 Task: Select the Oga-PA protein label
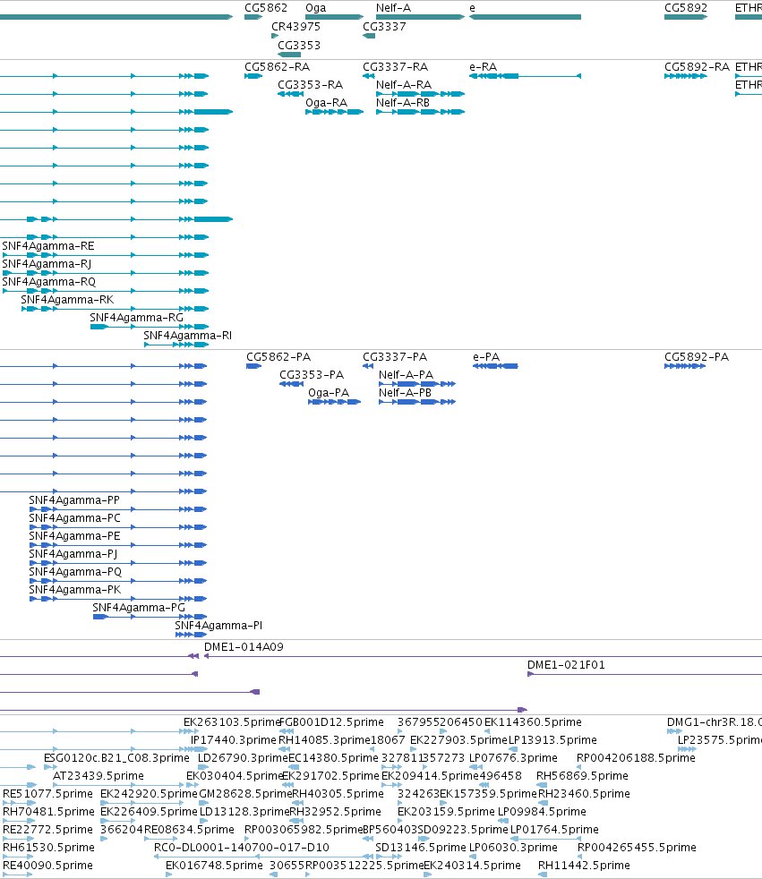tap(329, 393)
